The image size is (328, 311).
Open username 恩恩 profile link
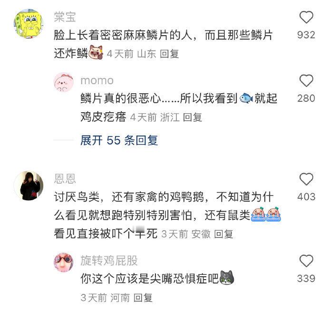(65, 179)
